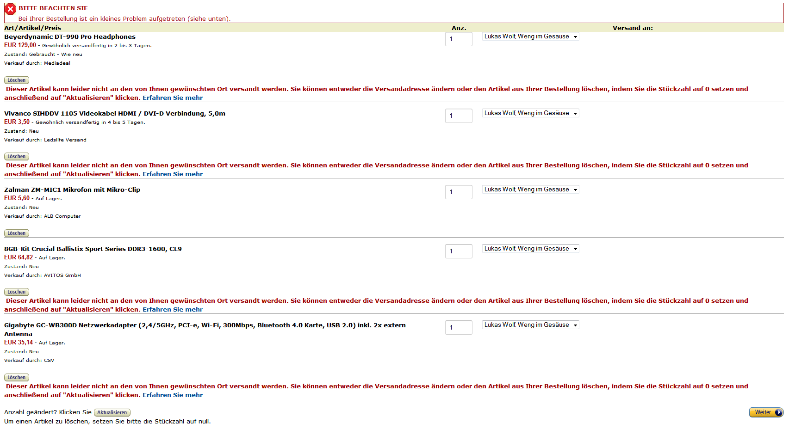Click the Beyerdynamic DT-990 Pro Headphones title
This screenshot has height=429, width=789.
pyautogui.click(x=70, y=37)
